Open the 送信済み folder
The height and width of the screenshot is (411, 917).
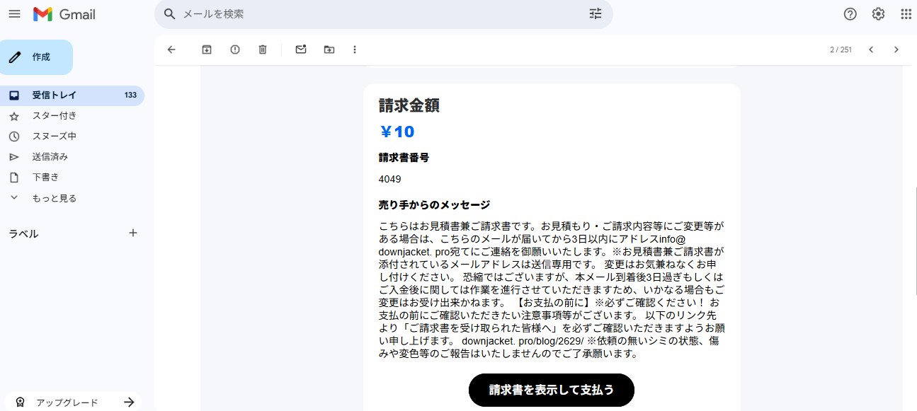50,157
